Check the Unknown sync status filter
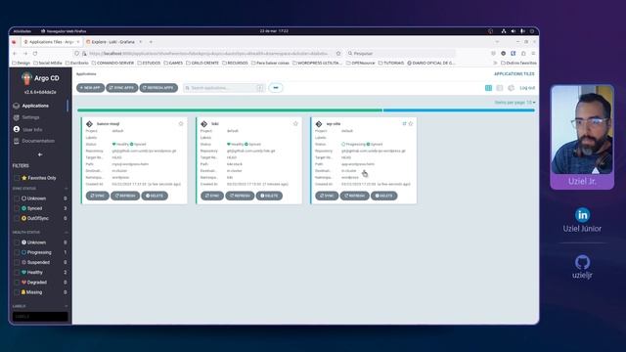This screenshot has width=626, height=352. [17, 198]
